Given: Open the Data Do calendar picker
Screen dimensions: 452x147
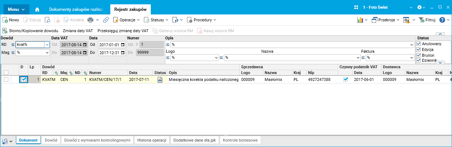Looking at the screenshot, I should 123,53.
